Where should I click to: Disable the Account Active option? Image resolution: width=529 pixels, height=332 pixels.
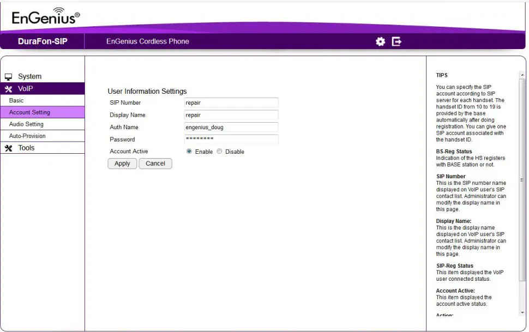(x=220, y=152)
